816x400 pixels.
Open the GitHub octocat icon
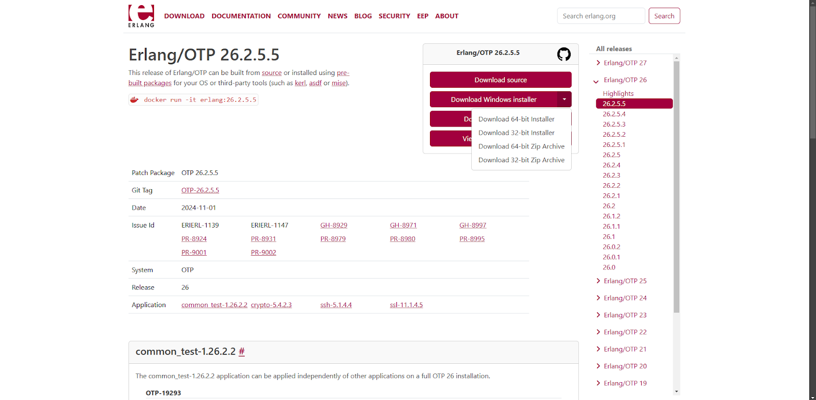click(x=564, y=54)
